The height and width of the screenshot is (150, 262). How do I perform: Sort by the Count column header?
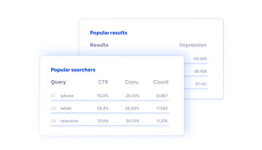click(x=161, y=82)
